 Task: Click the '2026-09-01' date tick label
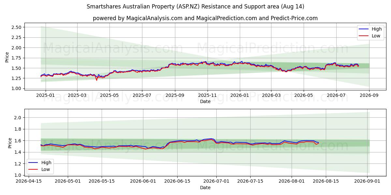[x=367, y=181]
